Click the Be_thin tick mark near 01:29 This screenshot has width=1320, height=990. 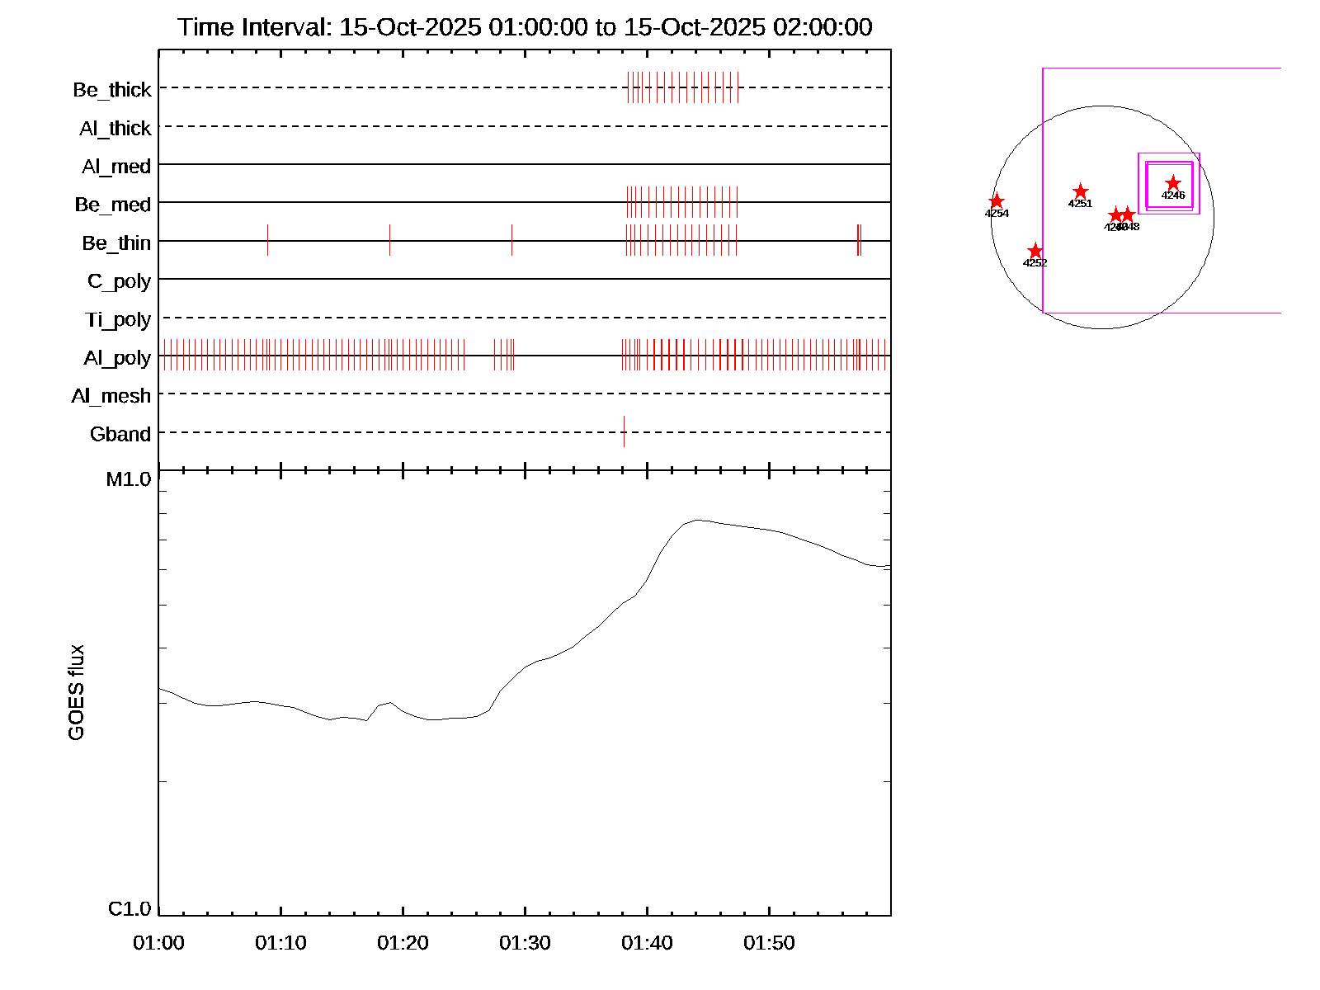click(511, 240)
